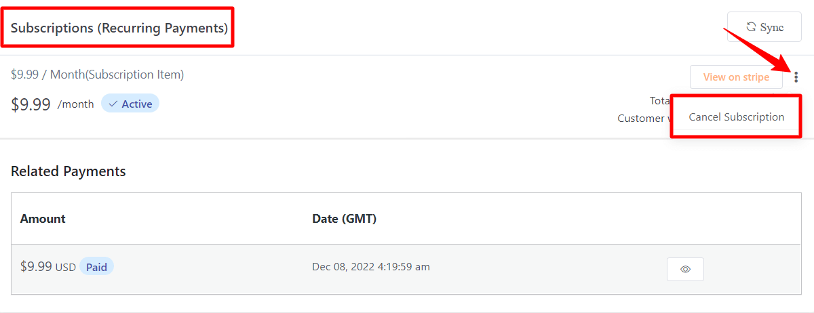This screenshot has height=313, width=814.
Task: Click the $9.99 amount in payments table
Action: (36, 267)
